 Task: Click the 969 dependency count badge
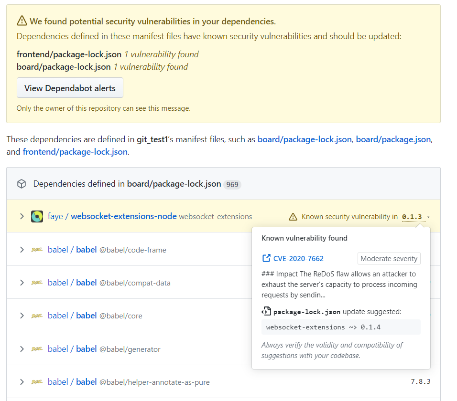tap(232, 184)
